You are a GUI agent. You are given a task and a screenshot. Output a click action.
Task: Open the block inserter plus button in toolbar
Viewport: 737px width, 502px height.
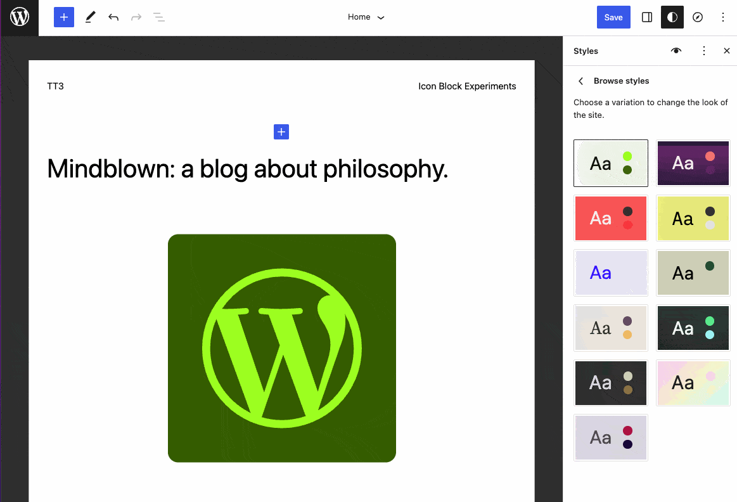[64, 18]
